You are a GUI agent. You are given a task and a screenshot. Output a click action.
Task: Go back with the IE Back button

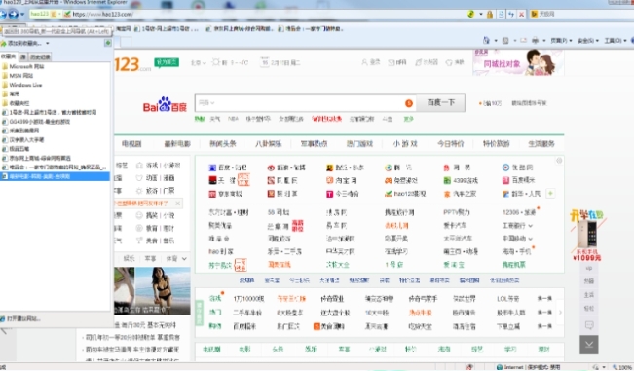[2, 15]
